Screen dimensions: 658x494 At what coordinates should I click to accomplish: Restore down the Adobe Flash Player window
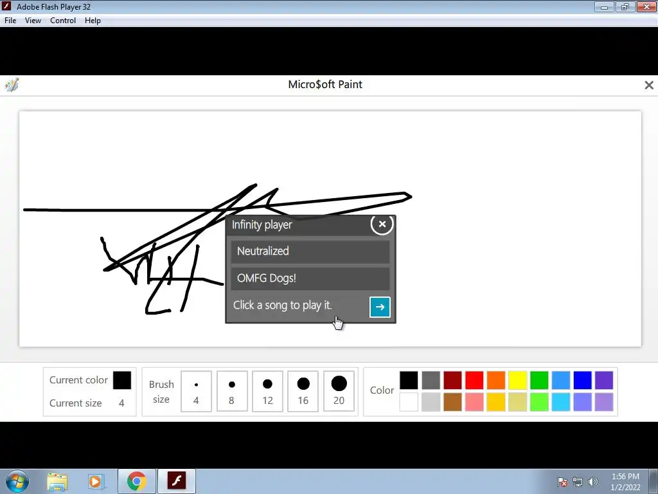pyautogui.click(x=625, y=6)
